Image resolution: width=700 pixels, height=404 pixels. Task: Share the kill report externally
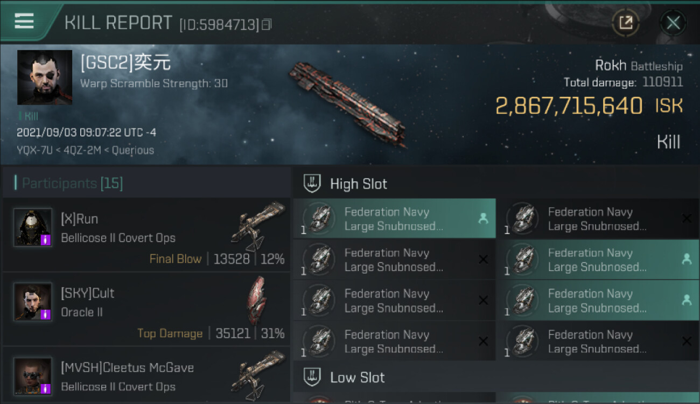click(625, 23)
